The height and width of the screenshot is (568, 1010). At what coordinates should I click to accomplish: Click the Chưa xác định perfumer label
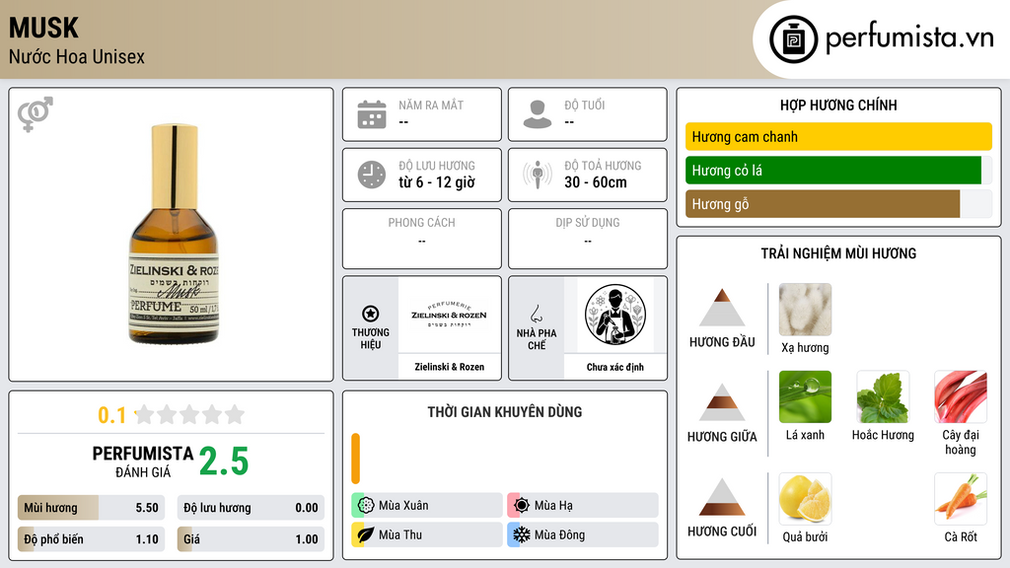pyautogui.click(x=615, y=367)
